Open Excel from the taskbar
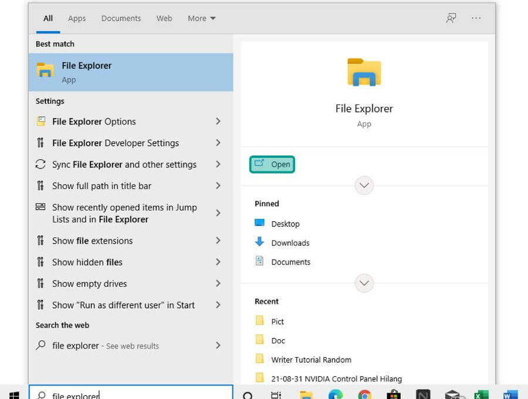This screenshot has width=528, height=399. (481, 394)
